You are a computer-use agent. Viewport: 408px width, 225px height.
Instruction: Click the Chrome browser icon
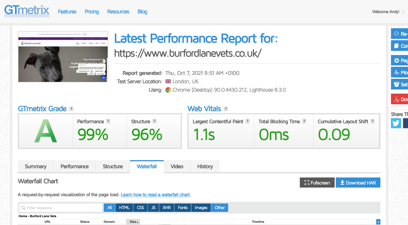tap(168, 90)
